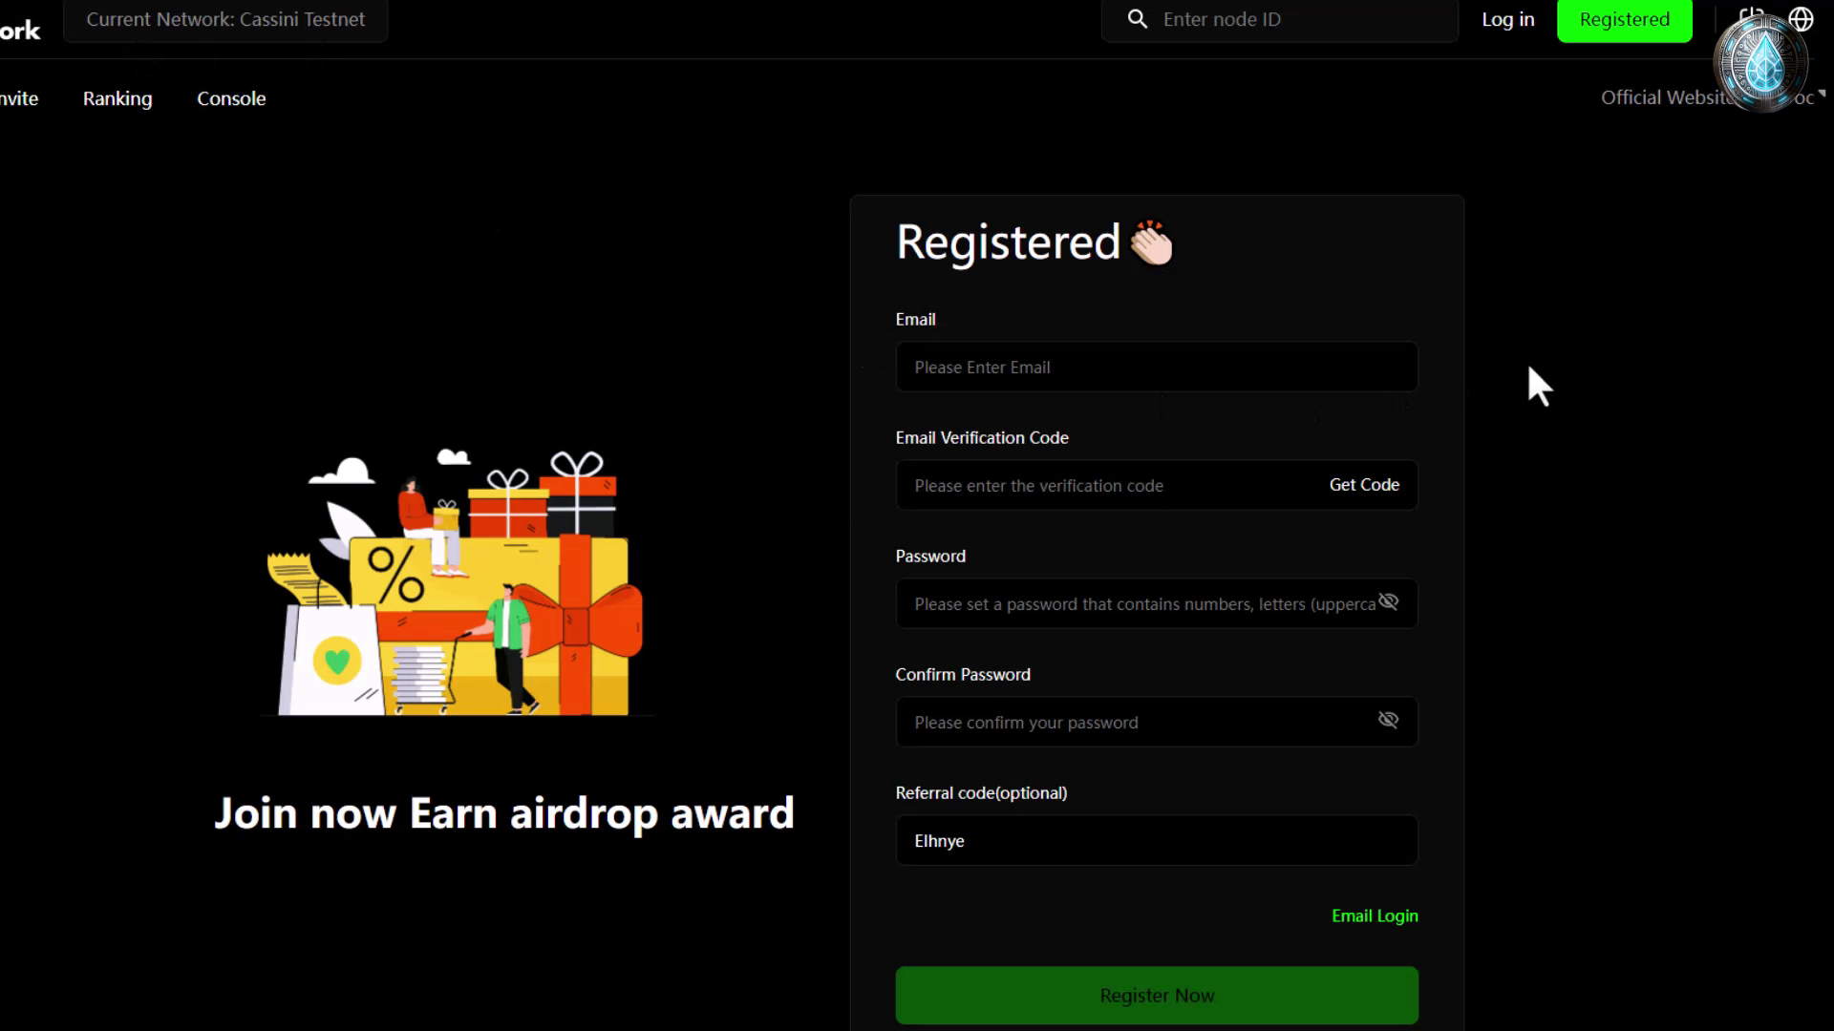Request a code with Get Code

click(1364, 485)
